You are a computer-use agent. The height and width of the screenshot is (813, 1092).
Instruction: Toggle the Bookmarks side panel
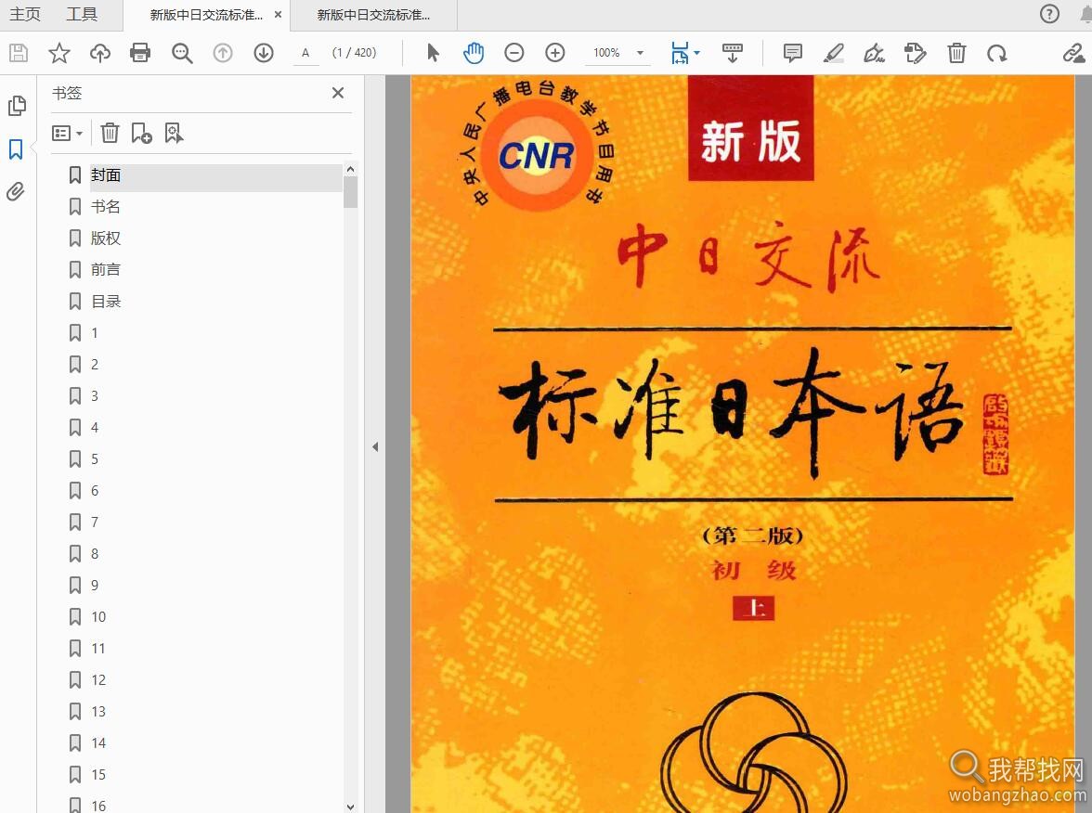pos(16,148)
